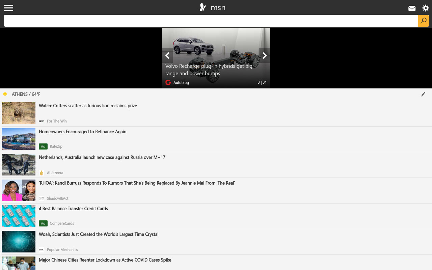The image size is (432, 270).
Task: Click the modern house thumbnail
Action: coord(19,139)
